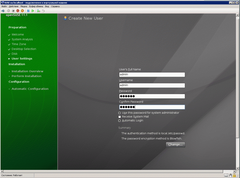Click the Installation Overview step
This screenshot has height=178, width=240.
(x=27, y=71)
